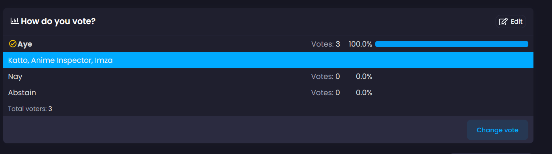Click the Edit button
The width and height of the screenshot is (552, 154).
[511, 22]
